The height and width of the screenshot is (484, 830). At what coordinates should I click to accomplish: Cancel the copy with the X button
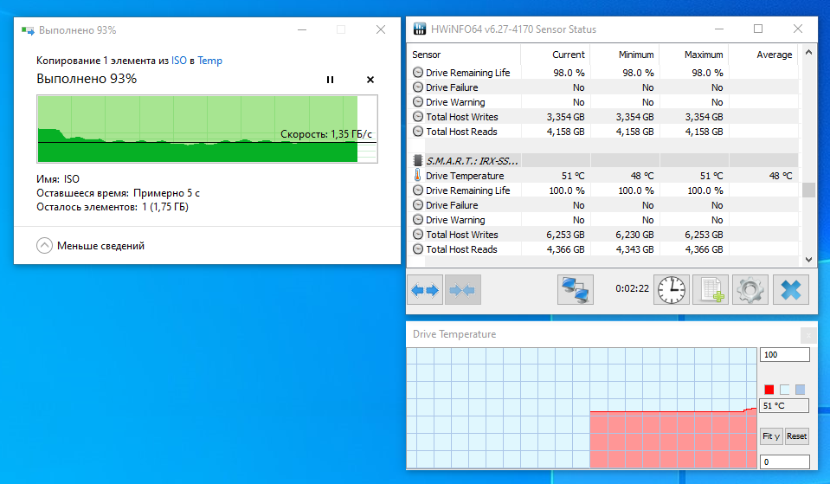click(x=370, y=80)
